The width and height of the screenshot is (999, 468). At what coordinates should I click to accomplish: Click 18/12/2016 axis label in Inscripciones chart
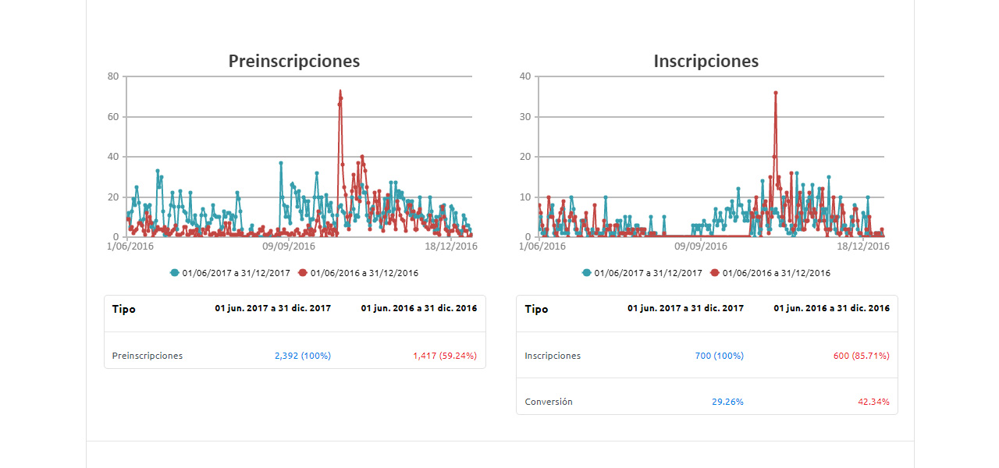pos(862,246)
